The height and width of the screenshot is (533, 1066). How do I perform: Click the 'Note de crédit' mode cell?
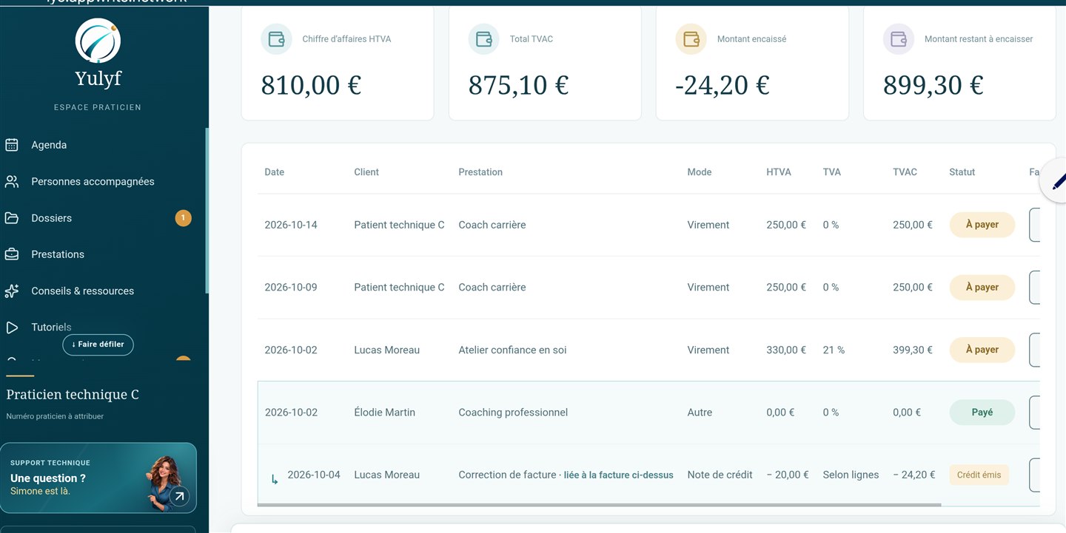tap(720, 475)
